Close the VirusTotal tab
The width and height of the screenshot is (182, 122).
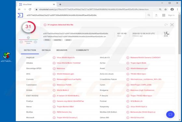click(x=54, y=5)
